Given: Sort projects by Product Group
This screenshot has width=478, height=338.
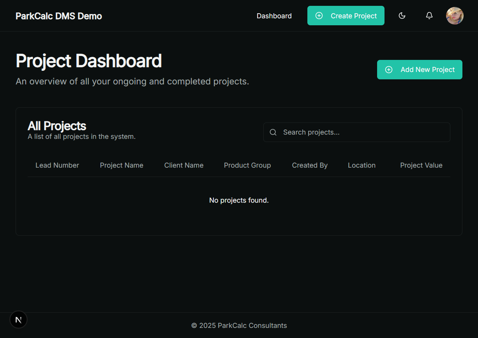Looking at the screenshot, I should (x=247, y=165).
